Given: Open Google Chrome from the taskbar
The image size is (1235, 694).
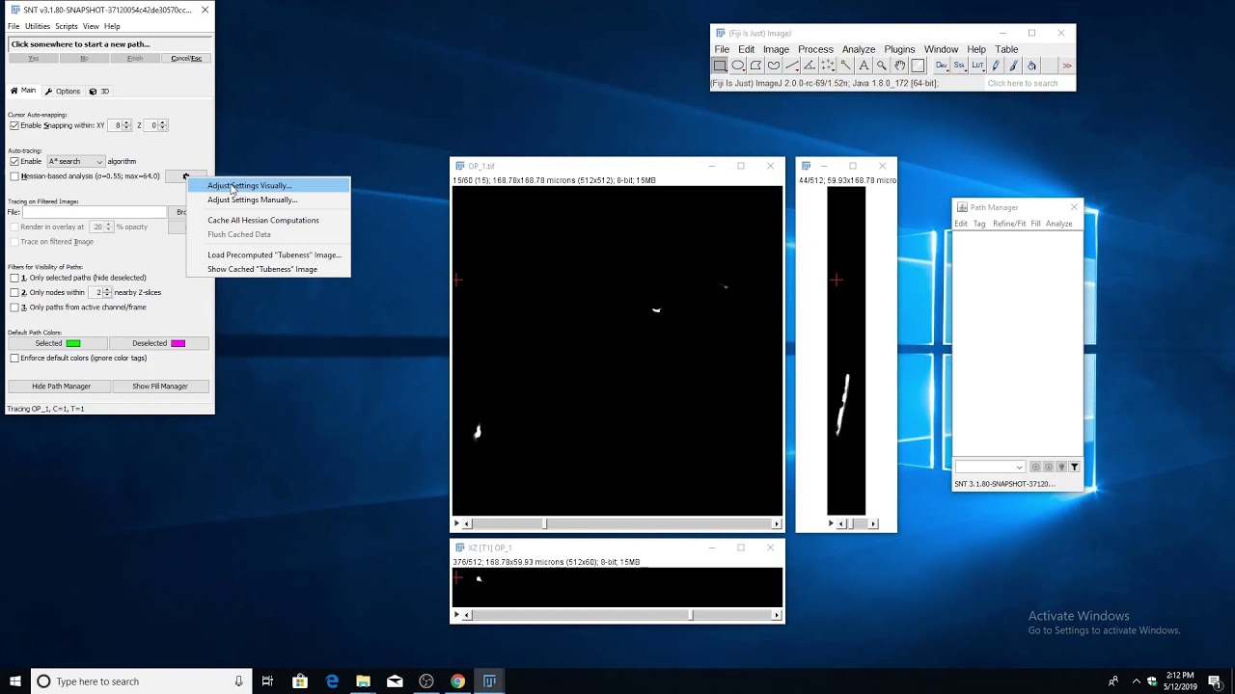Looking at the screenshot, I should pos(457,681).
